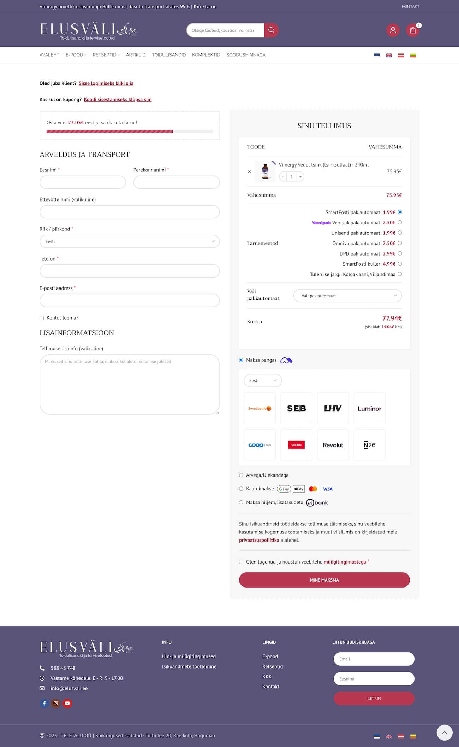Open the user account icon
Viewport: 459px width, 747px height.
tap(393, 30)
